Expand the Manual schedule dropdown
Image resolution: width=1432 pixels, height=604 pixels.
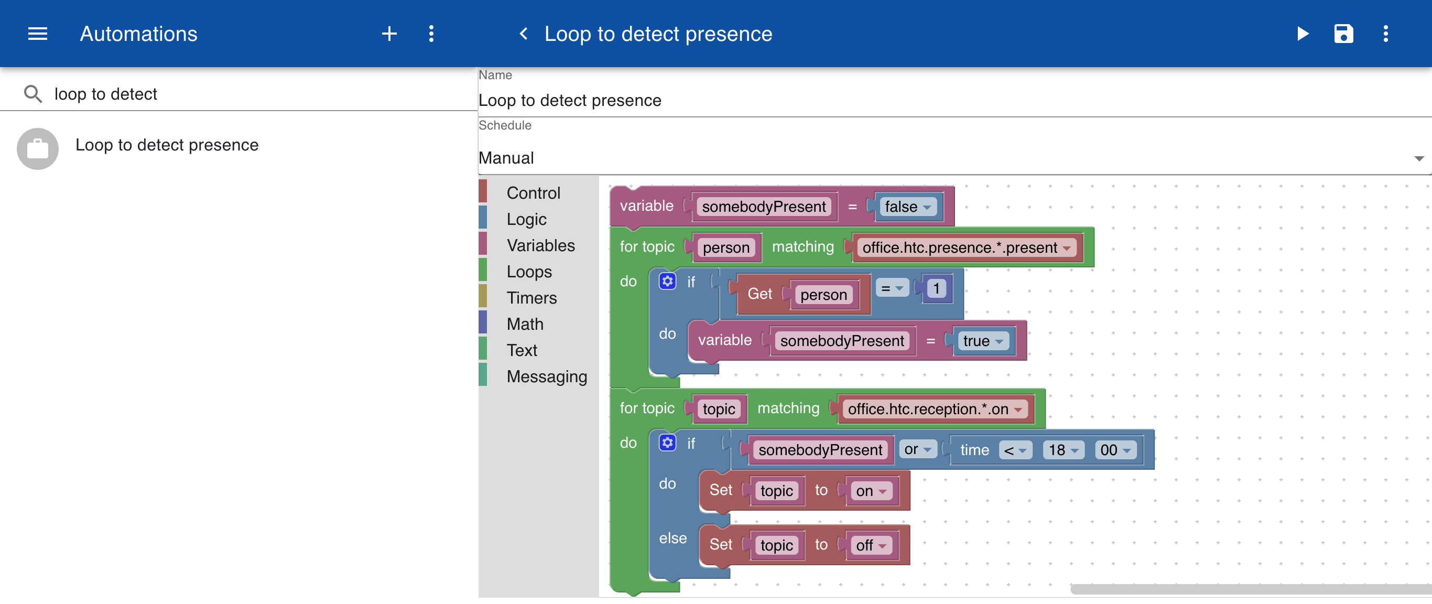[954, 158]
